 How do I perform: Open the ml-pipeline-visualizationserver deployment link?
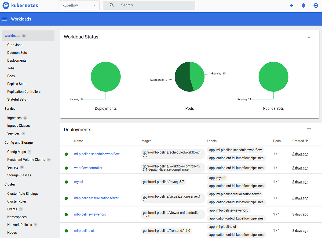coord(96,198)
